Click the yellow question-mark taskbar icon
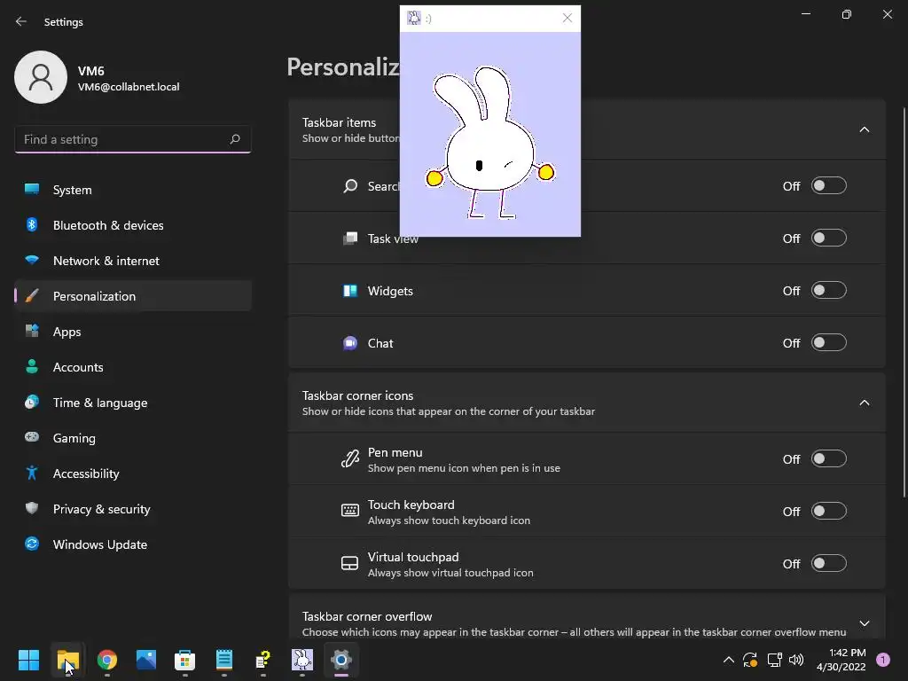 262,660
